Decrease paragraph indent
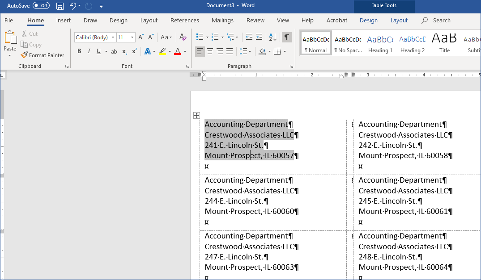 tap(249, 38)
